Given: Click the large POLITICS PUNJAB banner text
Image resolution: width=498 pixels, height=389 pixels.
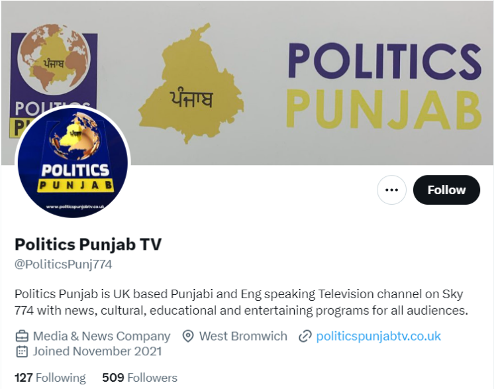Looking at the screenshot, I should click(384, 85).
